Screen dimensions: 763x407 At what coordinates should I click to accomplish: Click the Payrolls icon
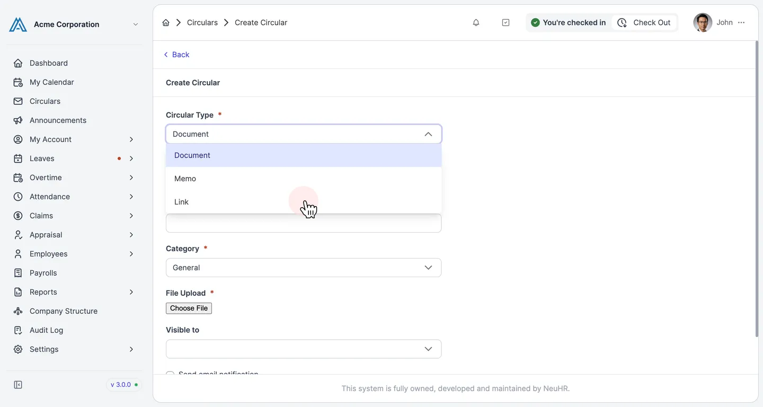(x=18, y=273)
